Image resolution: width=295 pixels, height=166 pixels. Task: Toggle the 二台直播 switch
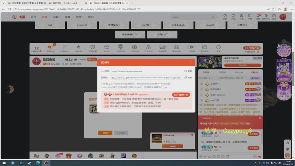point(190,49)
